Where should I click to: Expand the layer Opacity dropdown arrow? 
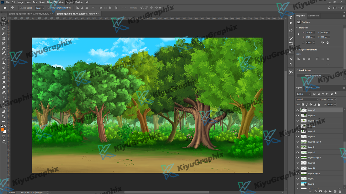point(335,99)
